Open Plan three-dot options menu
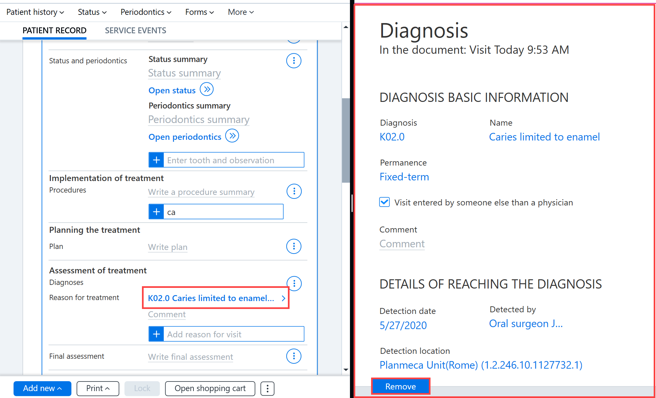This screenshot has width=656, height=398. [293, 246]
